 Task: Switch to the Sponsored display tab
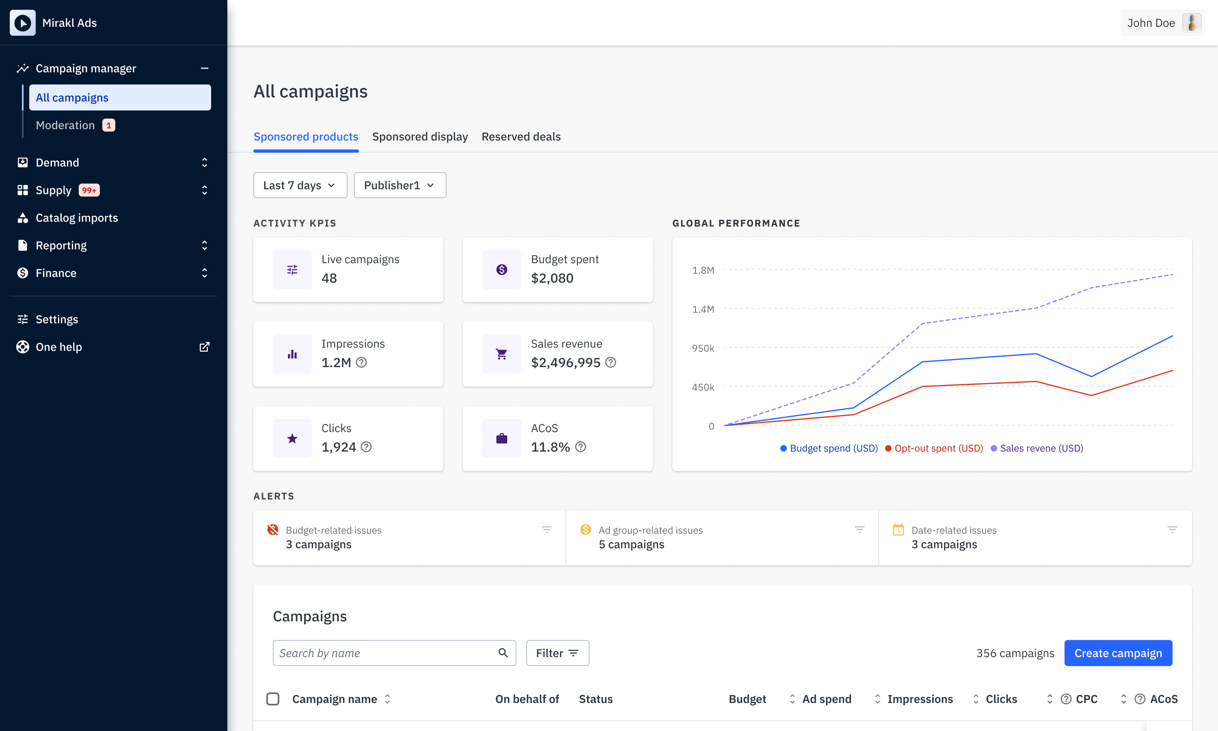coord(420,137)
